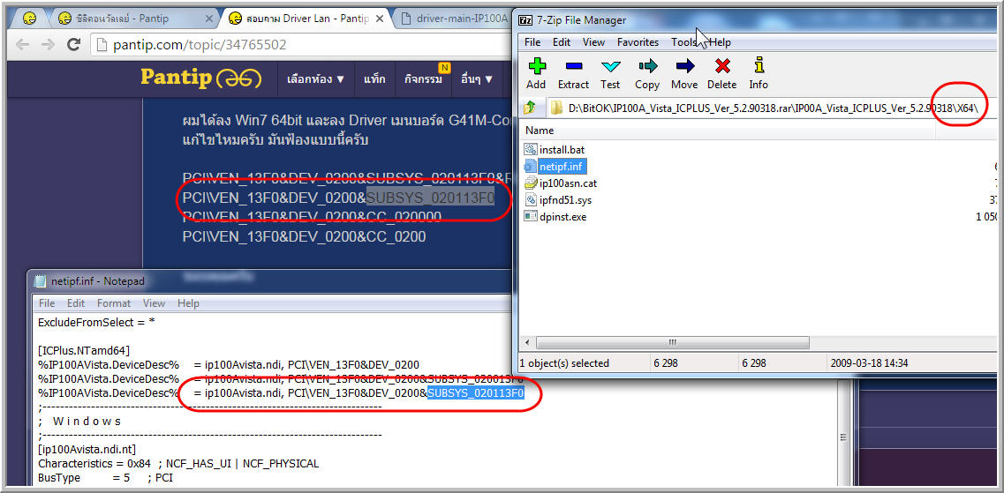The width and height of the screenshot is (1004, 493).
Task: Click the Chrome forward arrow button
Action: [x=48, y=45]
